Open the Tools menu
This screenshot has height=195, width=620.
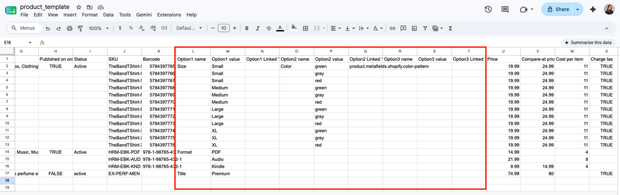[x=125, y=15]
